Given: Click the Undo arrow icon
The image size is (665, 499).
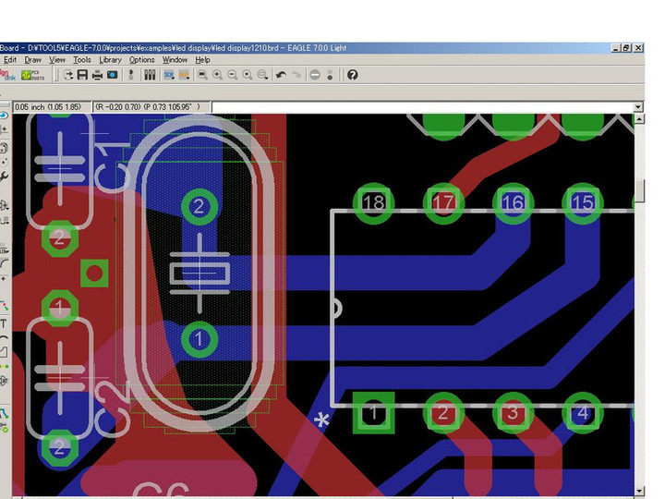Looking at the screenshot, I should tap(281, 75).
